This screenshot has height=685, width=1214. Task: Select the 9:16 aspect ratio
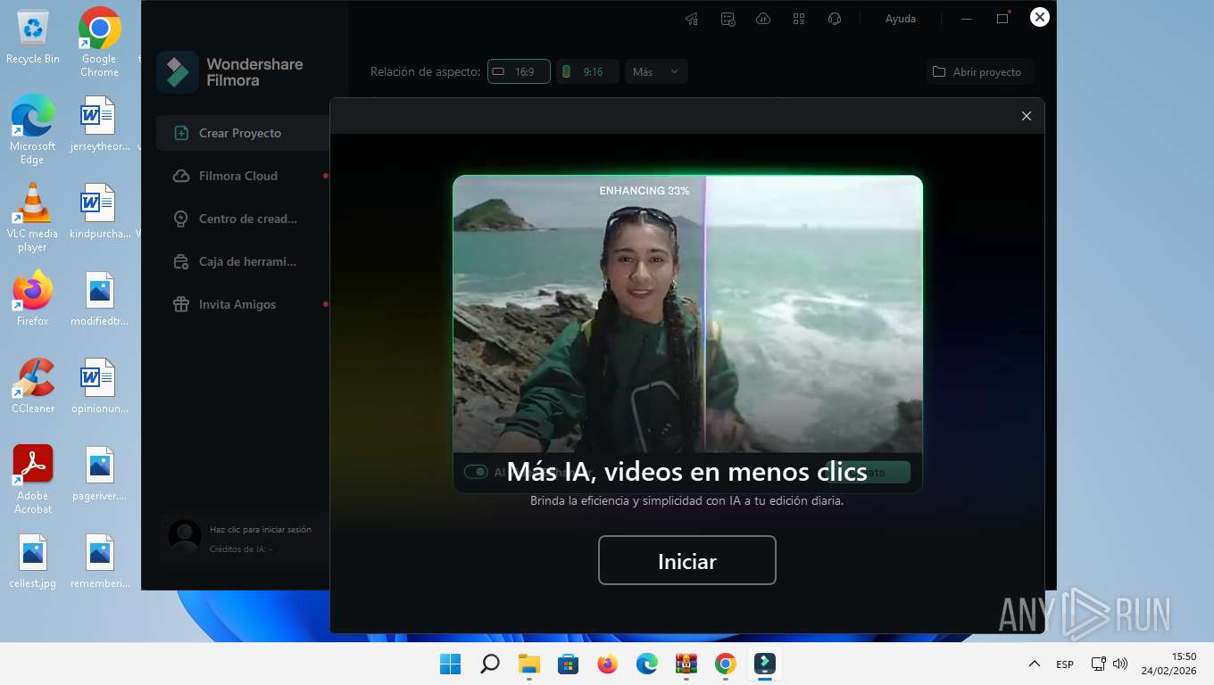pos(587,71)
